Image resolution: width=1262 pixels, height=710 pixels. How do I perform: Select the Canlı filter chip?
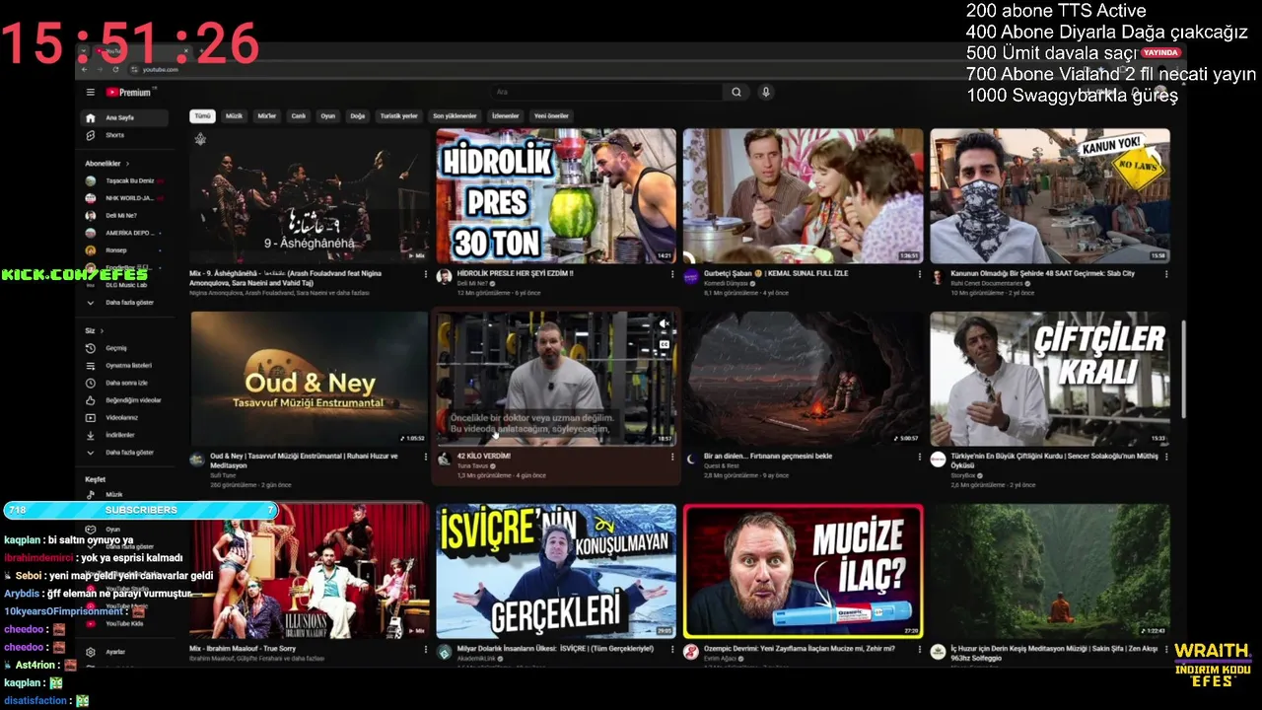tap(298, 115)
